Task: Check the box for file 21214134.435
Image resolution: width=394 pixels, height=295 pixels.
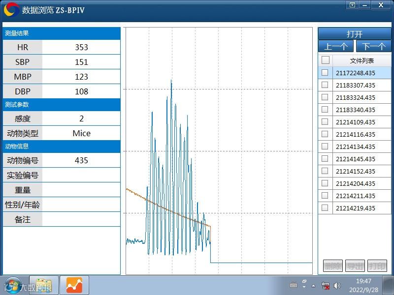Action: tap(325, 146)
